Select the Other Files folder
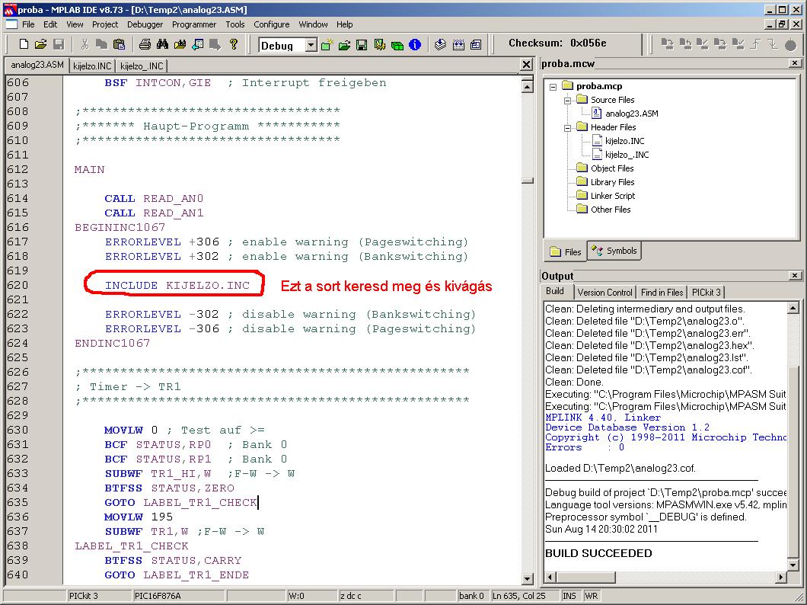 coord(611,210)
